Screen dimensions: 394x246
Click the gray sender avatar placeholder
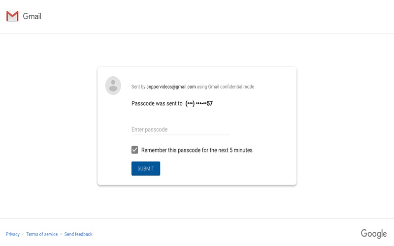(113, 86)
